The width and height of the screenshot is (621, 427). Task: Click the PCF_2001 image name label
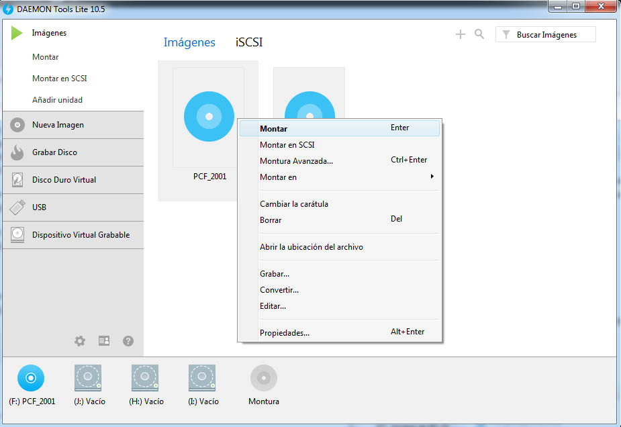[x=210, y=177]
